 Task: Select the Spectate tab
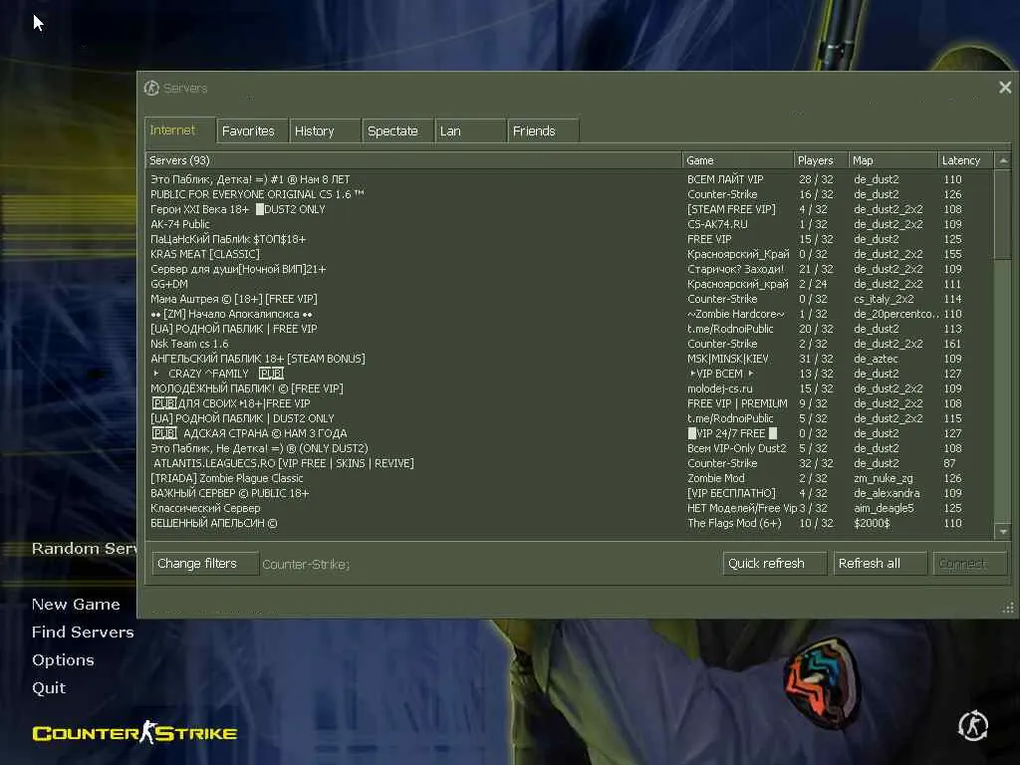point(398,130)
